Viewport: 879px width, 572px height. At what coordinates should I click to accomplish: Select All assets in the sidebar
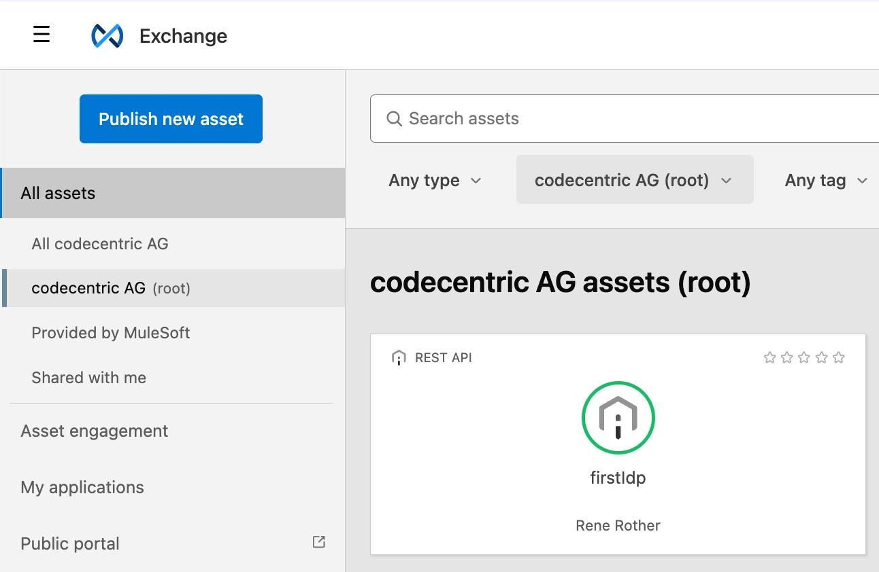pos(58,194)
